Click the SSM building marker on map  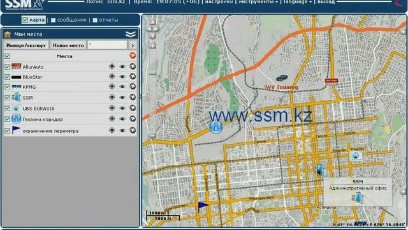pyautogui.click(x=320, y=170)
